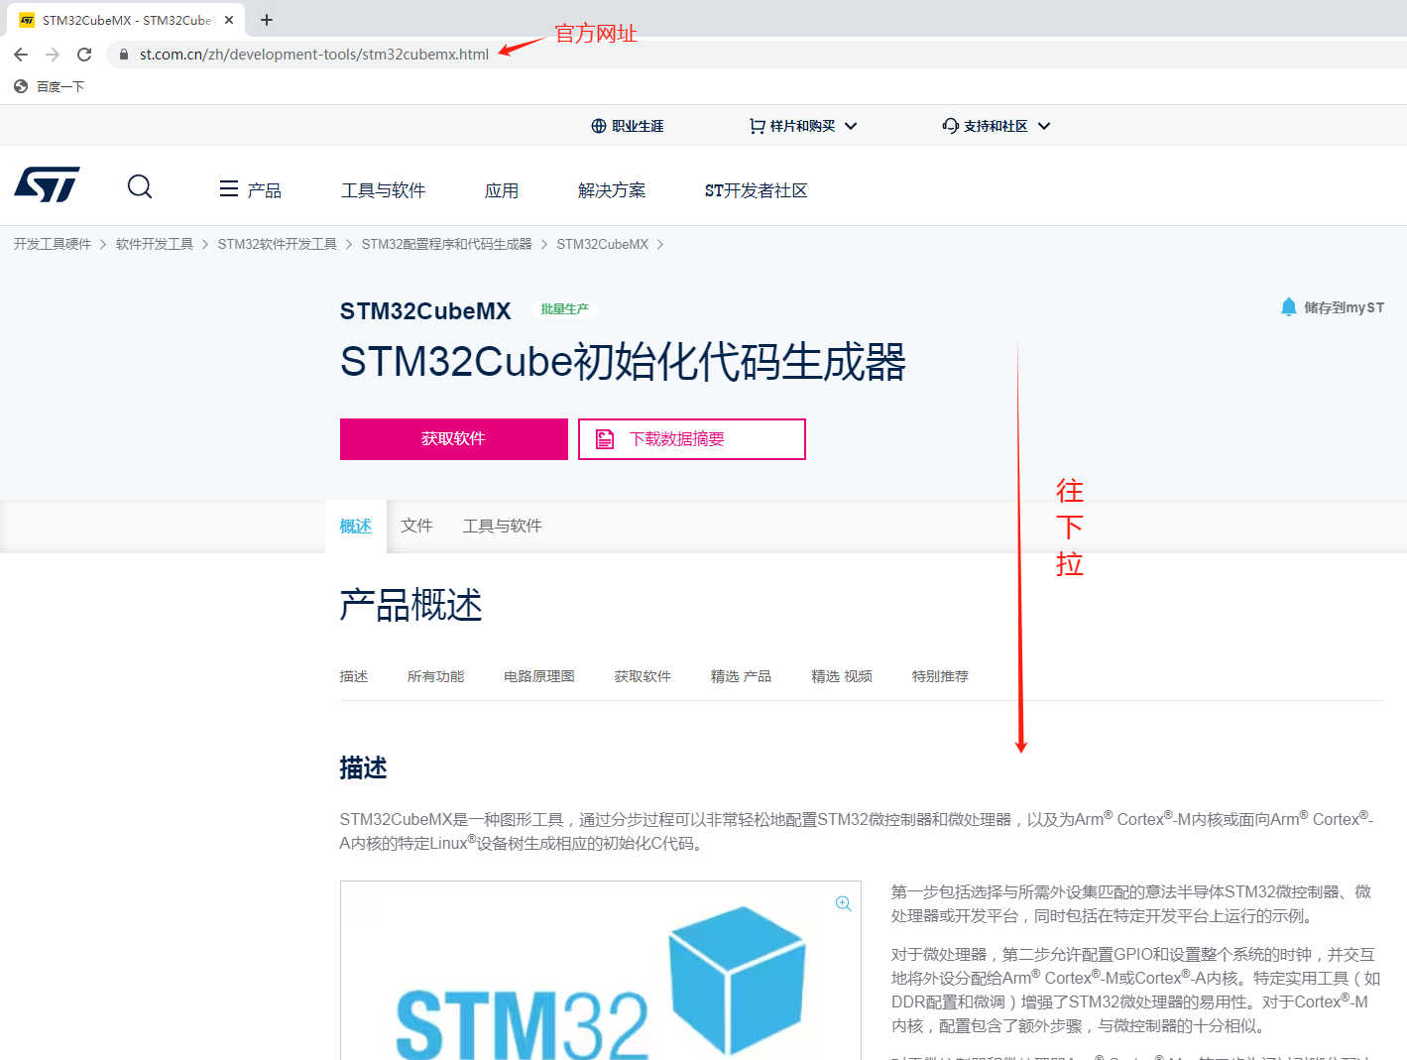Image resolution: width=1407 pixels, height=1060 pixels.
Task: Click the STM32CubeMX product title
Action: [425, 311]
